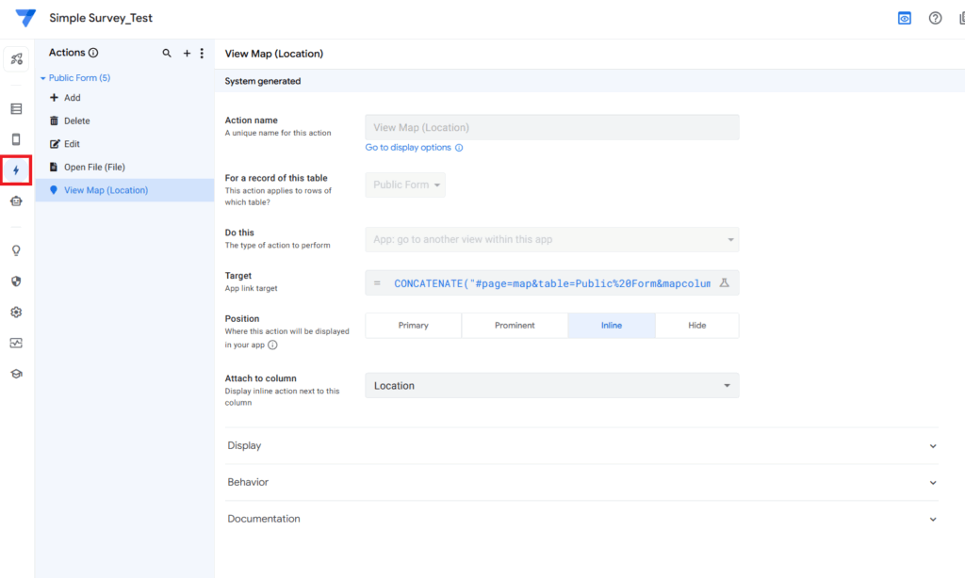
Task: Click the Target expression field
Action: pyautogui.click(x=547, y=283)
